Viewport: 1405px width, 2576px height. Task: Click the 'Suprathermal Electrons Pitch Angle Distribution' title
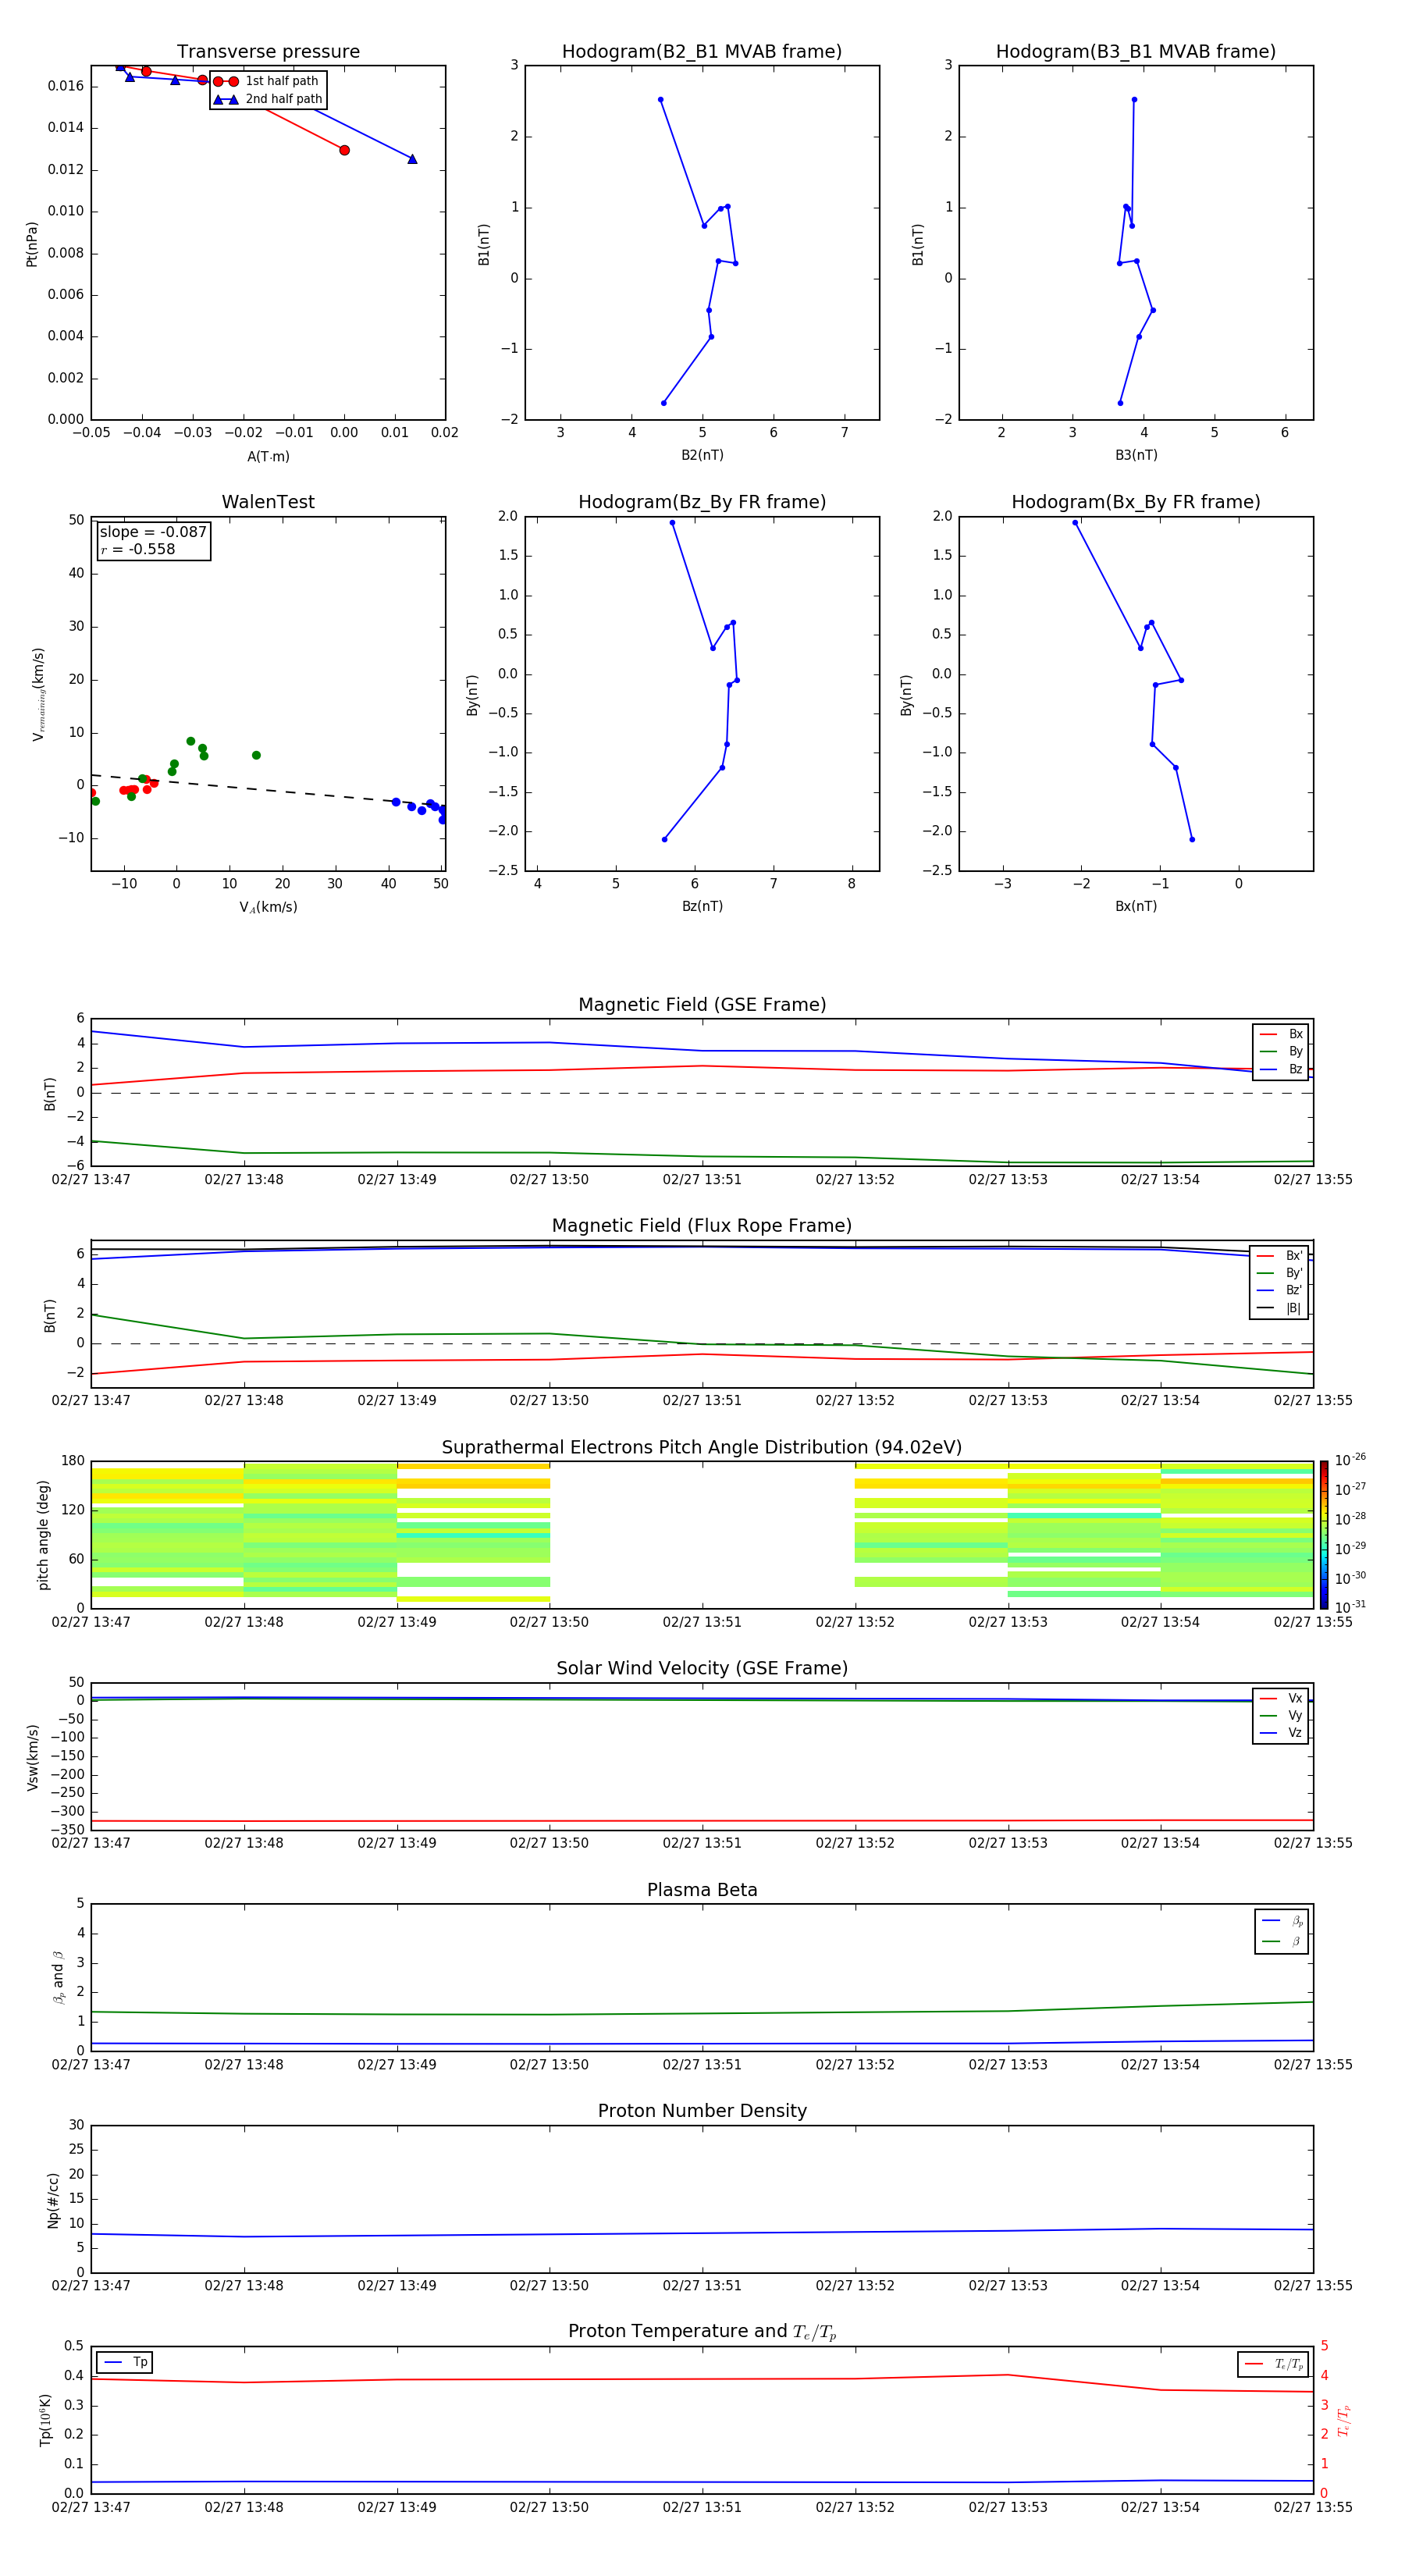(x=702, y=1447)
